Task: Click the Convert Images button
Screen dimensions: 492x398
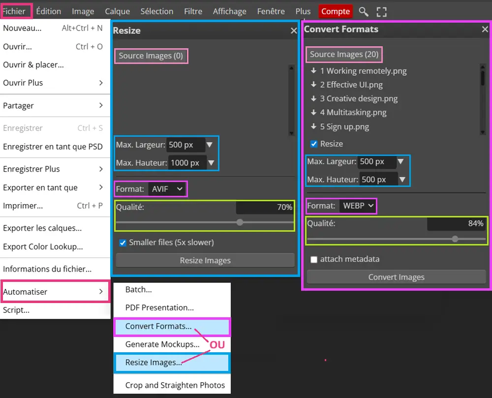Action: click(396, 277)
